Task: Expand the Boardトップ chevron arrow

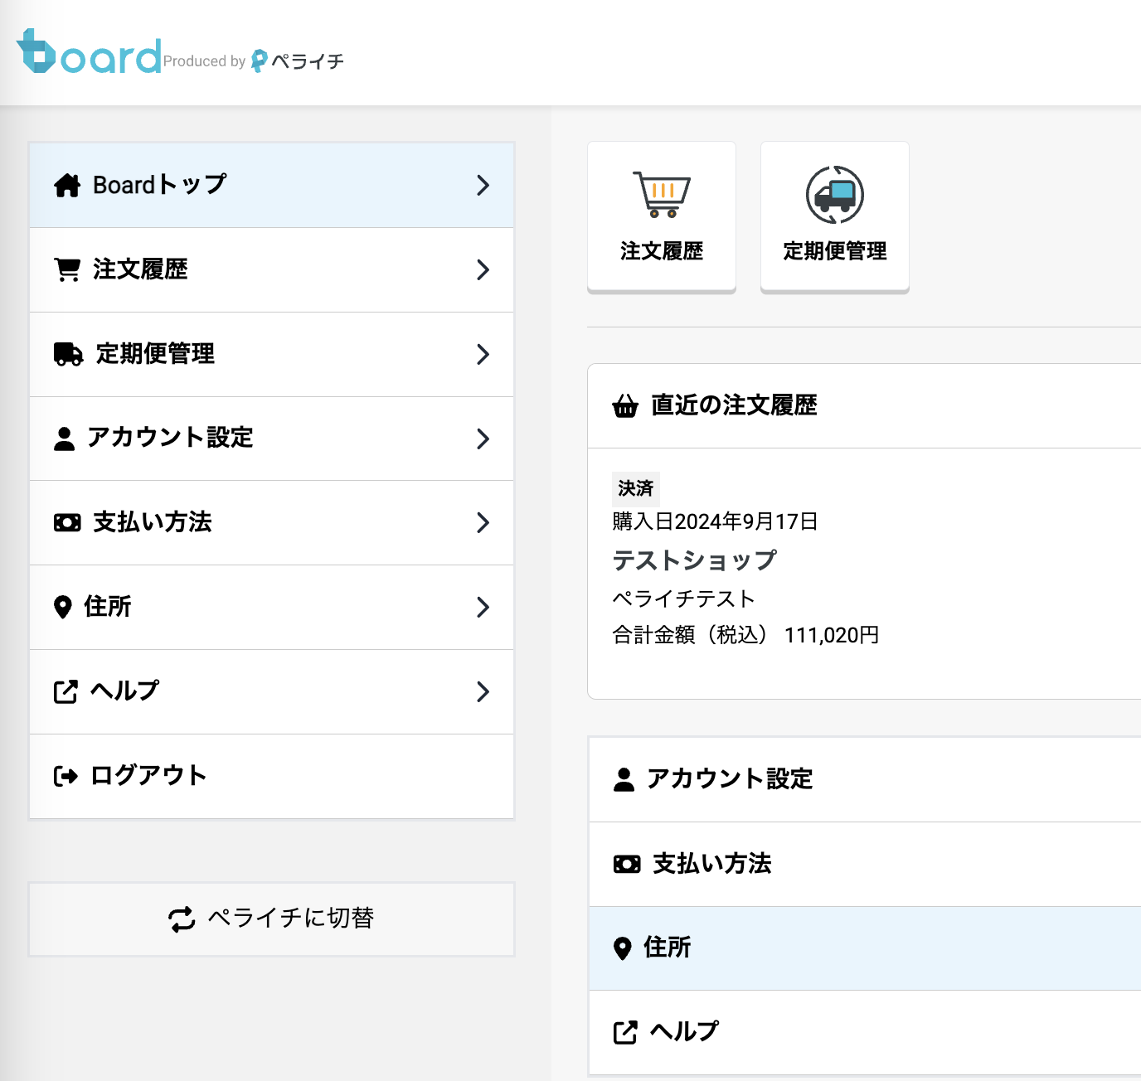Action: click(483, 186)
